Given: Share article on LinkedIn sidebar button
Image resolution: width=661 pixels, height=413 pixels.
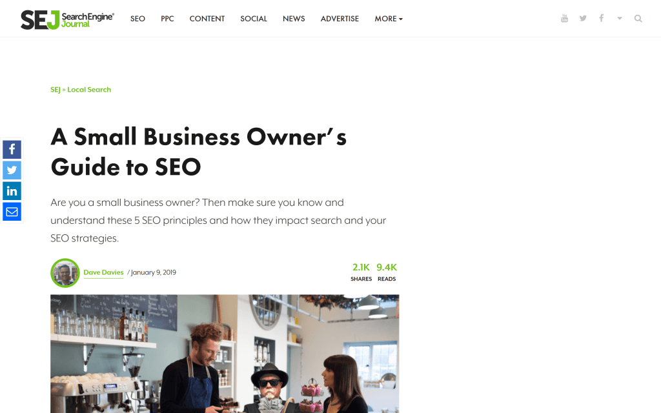Looking at the screenshot, I should (x=12, y=191).
